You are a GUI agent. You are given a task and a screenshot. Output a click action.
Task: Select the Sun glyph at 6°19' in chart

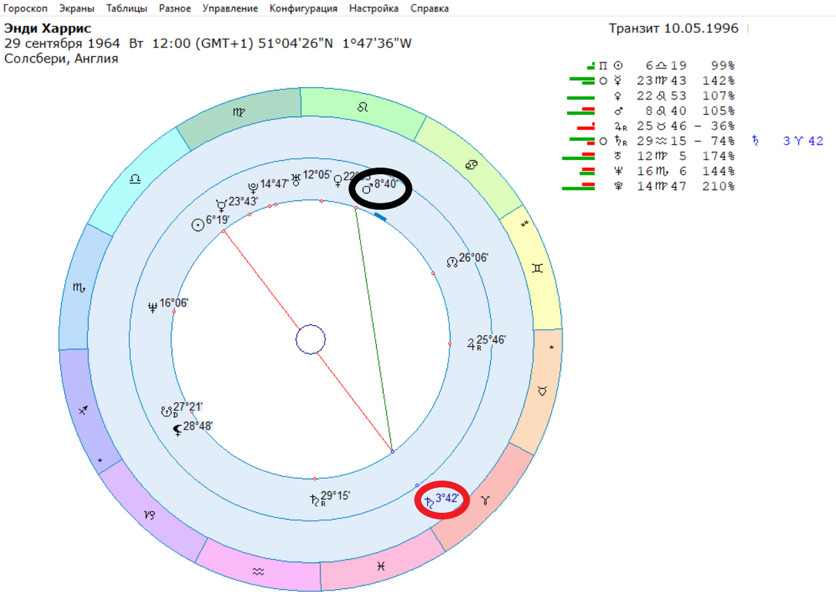(x=198, y=224)
